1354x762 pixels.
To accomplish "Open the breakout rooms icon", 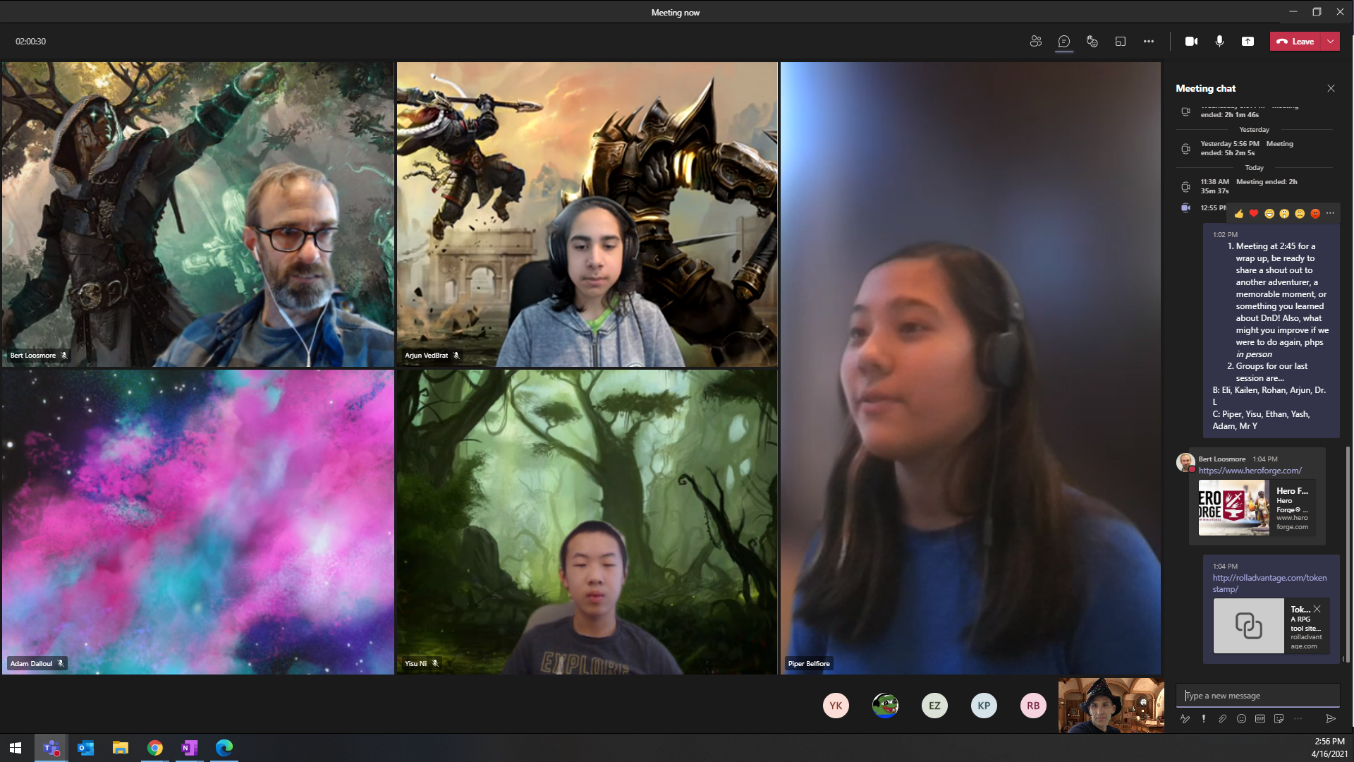I will pyautogui.click(x=1120, y=42).
